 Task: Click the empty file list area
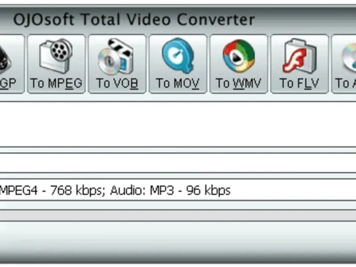coord(178,125)
